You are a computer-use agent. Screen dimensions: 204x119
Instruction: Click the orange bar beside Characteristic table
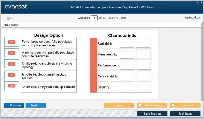point(93,65)
